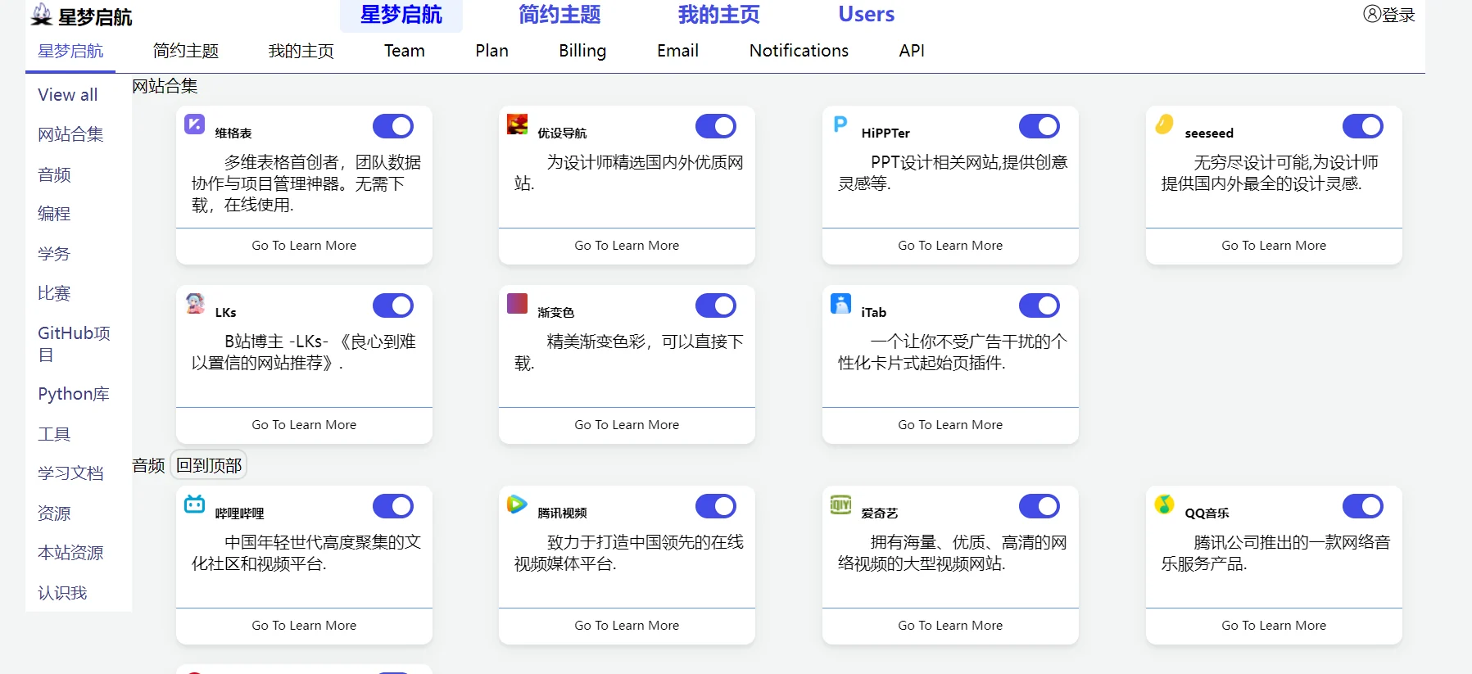Viewport: 1472px width, 674px height.
Task: Click the LKs avatar icon
Action: coord(195,304)
